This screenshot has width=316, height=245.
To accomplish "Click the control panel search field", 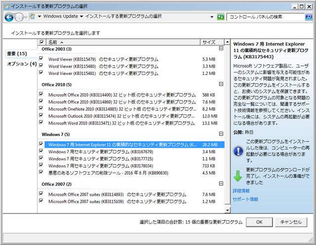I will tap(266, 17).
